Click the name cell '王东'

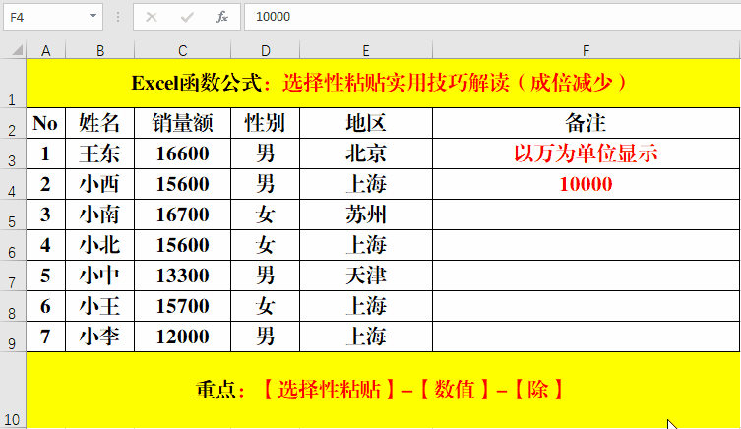pyautogui.click(x=99, y=153)
